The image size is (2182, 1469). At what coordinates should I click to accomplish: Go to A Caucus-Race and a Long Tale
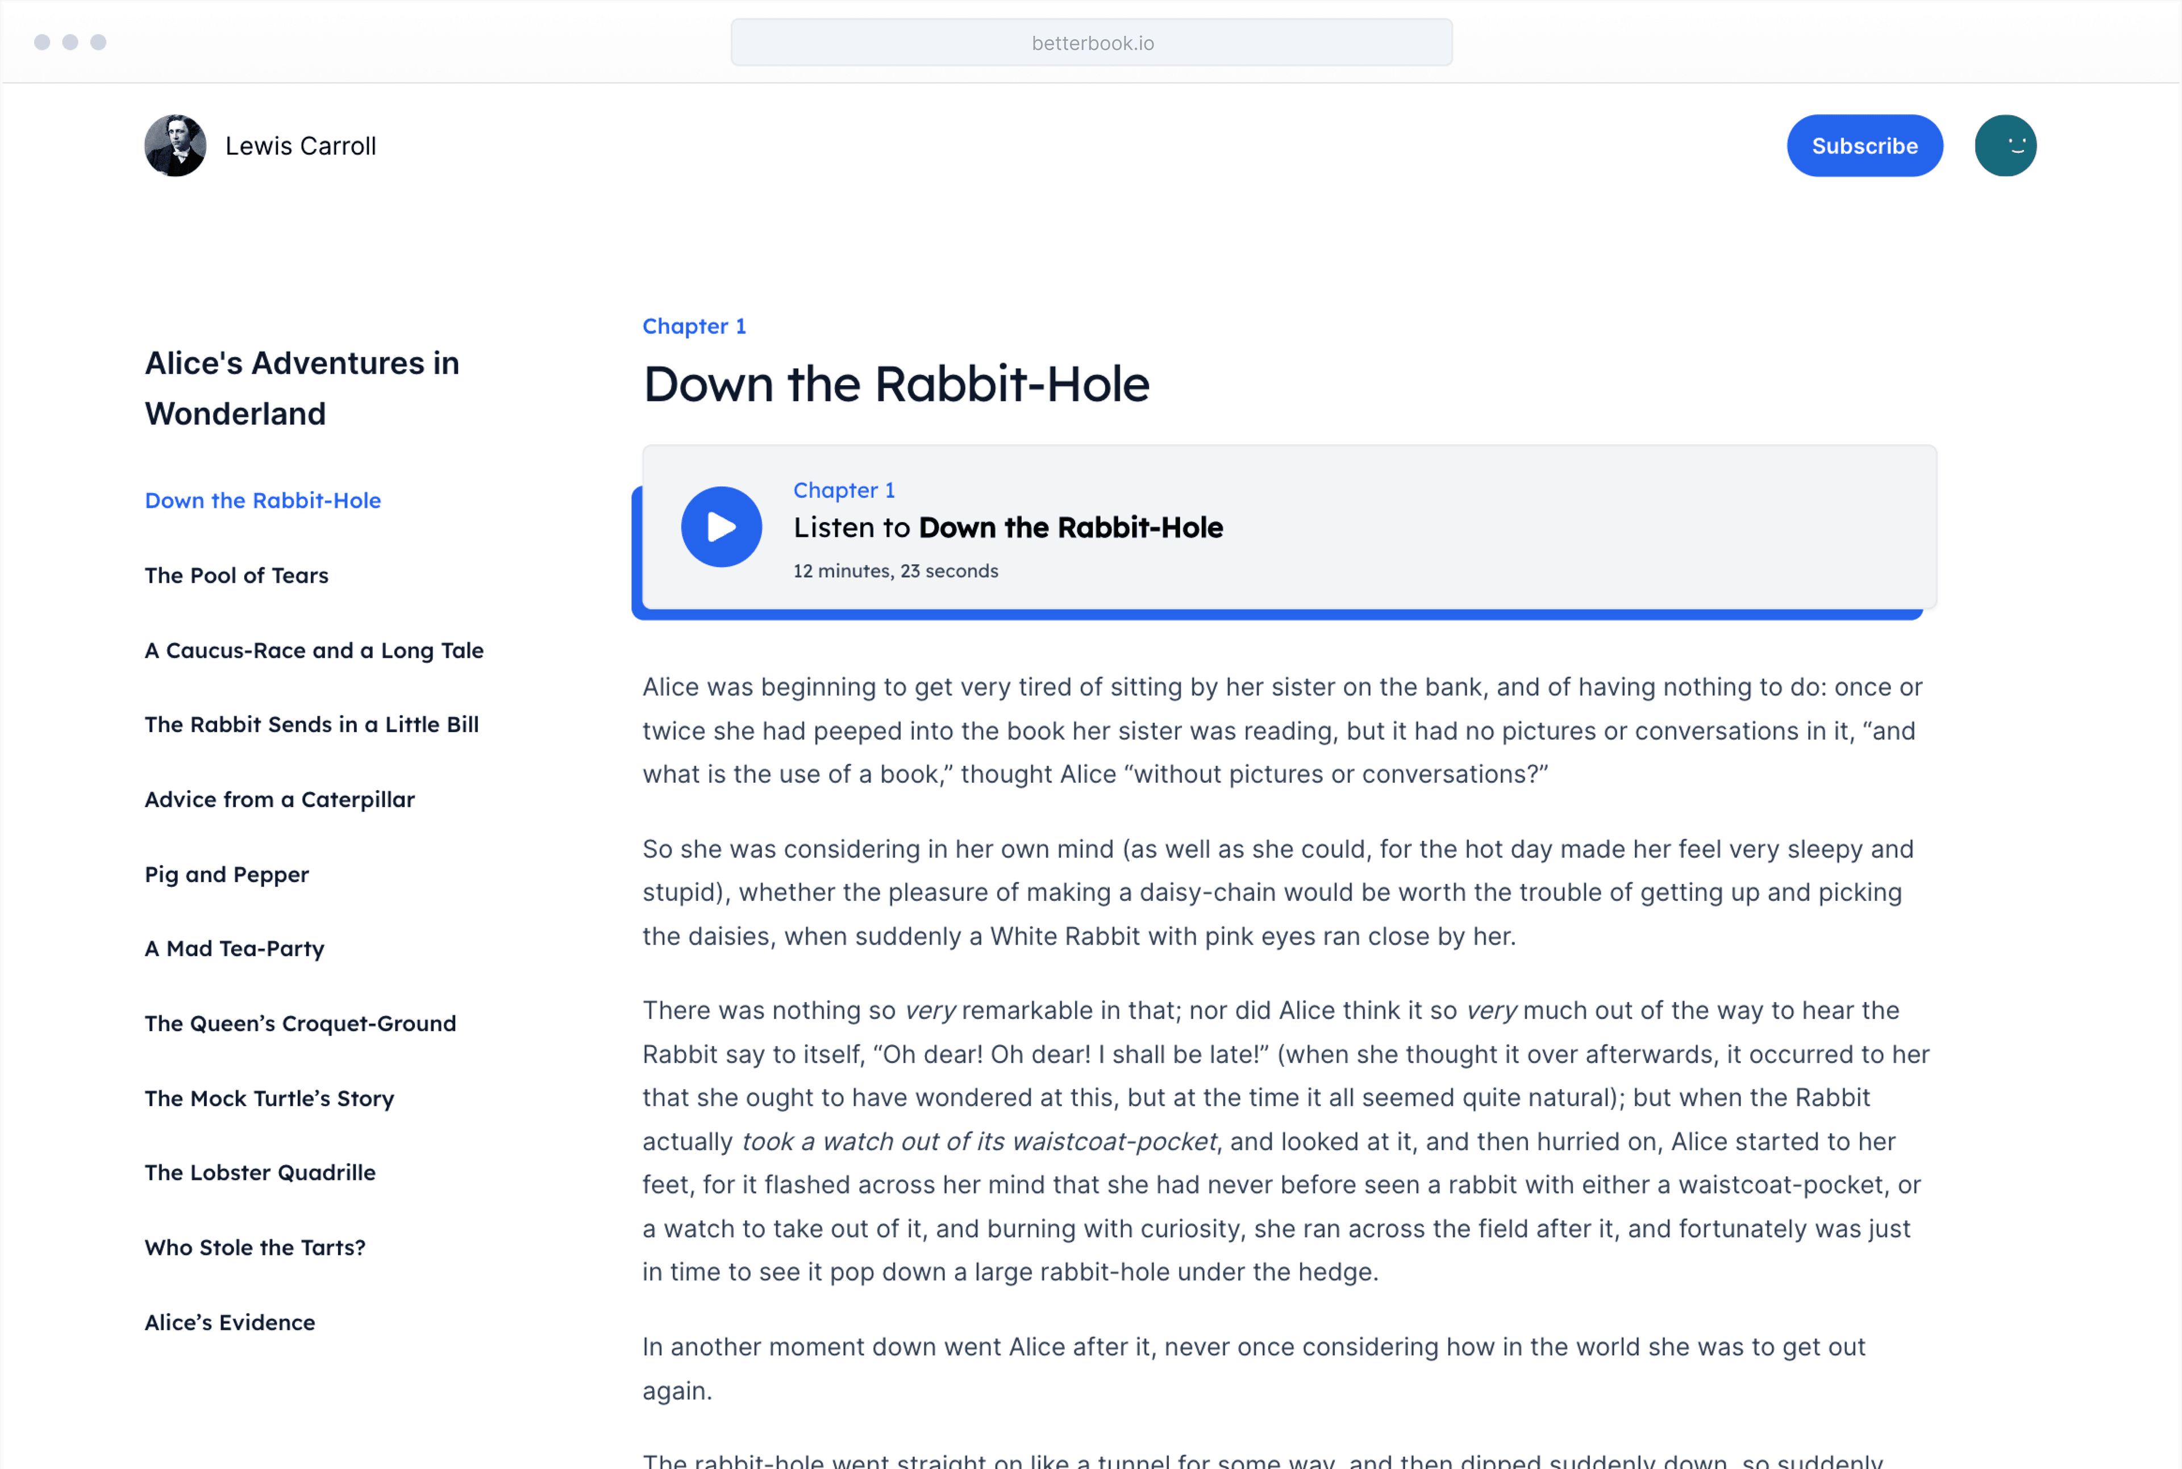coord(314,650)
